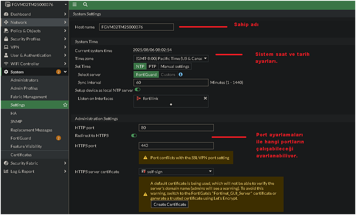
Task: Click the Security Fabric icon
Action: (6, 163)
